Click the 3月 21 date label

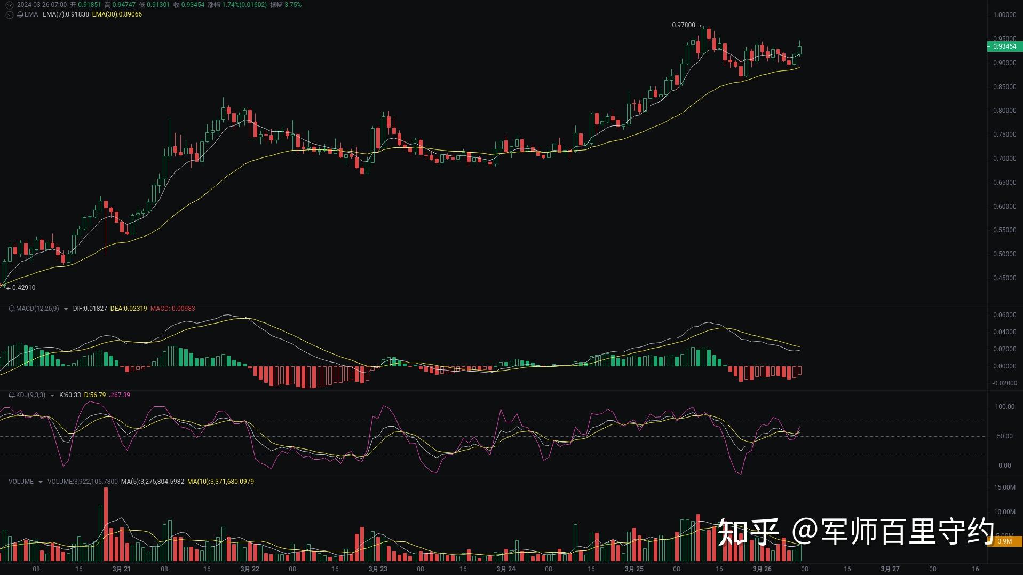click(122, 569)
